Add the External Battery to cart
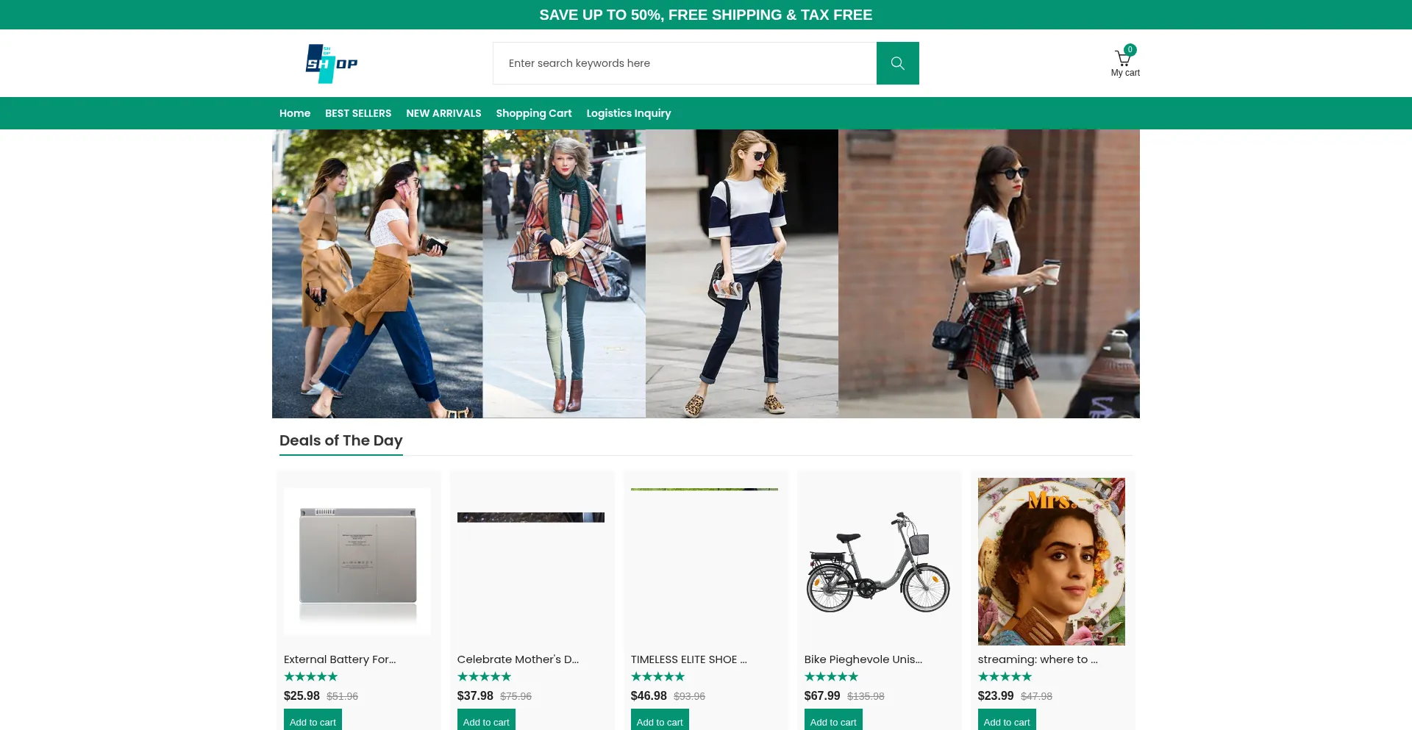 pyautogui.click(x=313, y=721)
